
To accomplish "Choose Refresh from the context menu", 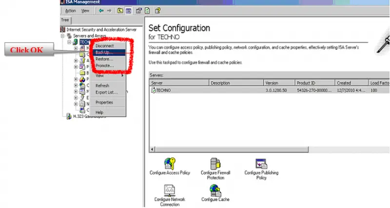I will pyautogui.click(x=108, y=86).
